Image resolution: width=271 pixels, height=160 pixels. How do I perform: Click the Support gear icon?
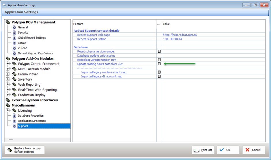14,126
